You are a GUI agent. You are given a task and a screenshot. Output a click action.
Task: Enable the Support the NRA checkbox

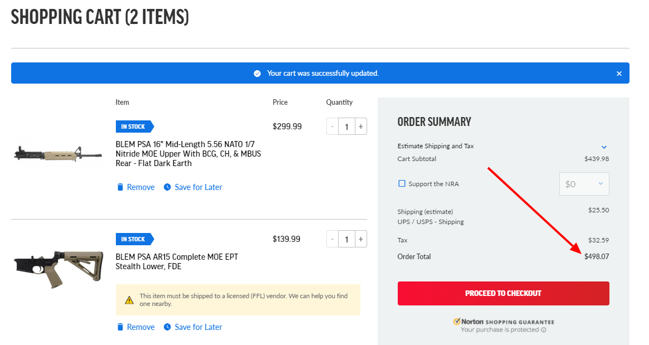(402, 183)
